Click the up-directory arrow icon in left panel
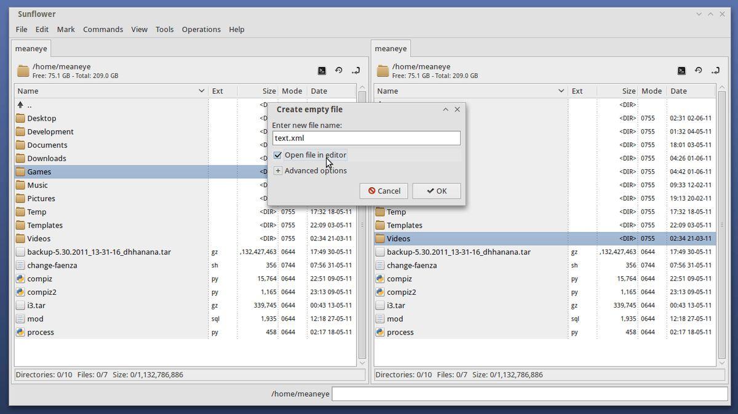Viewport: 738px width, 414px height. [20, 105]
